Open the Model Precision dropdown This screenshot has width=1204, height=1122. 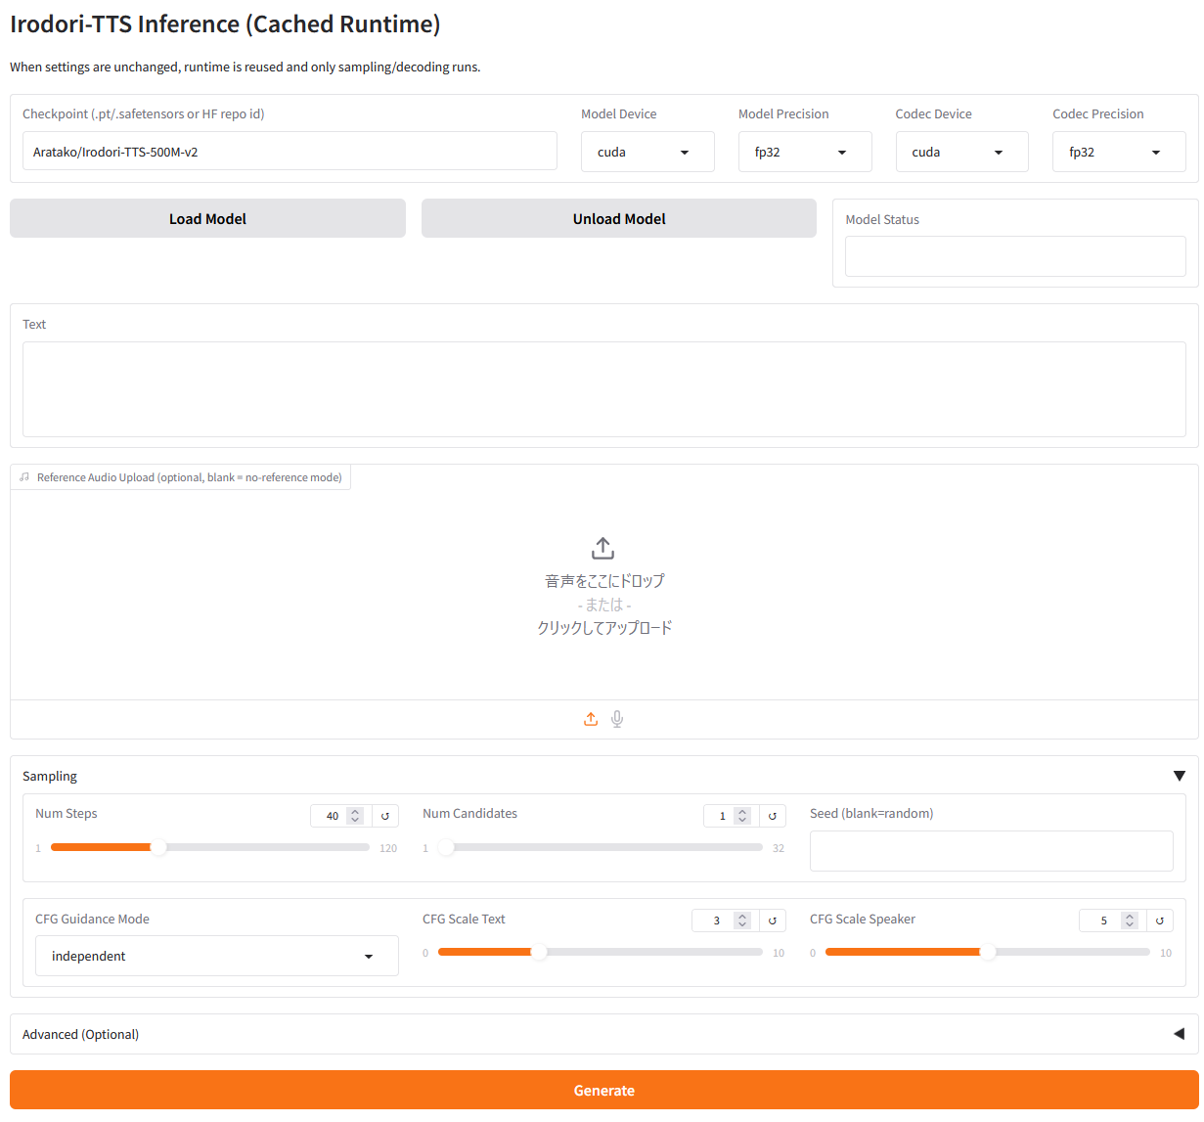(x=804, y=153)
